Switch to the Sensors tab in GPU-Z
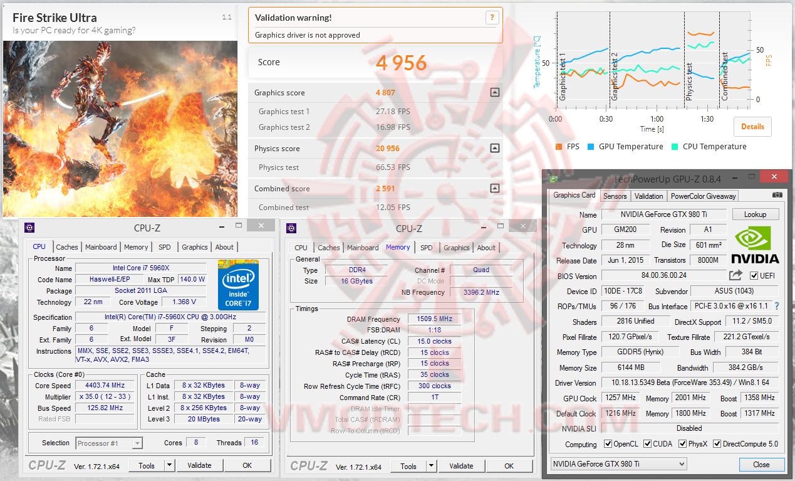Screen dimensions: 795x481 pos(615,196)
